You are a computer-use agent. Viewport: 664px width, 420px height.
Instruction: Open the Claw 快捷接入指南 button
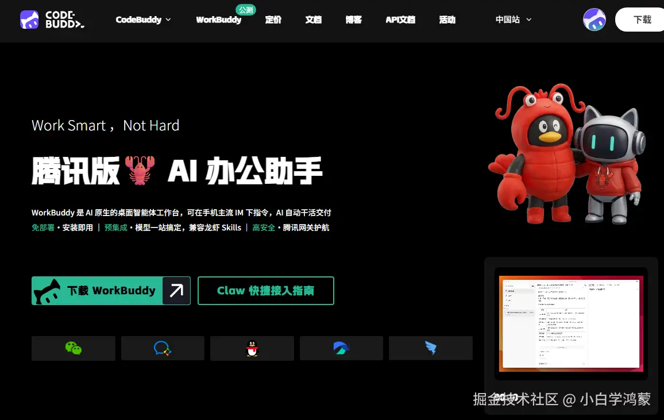(x=265, y=291)
